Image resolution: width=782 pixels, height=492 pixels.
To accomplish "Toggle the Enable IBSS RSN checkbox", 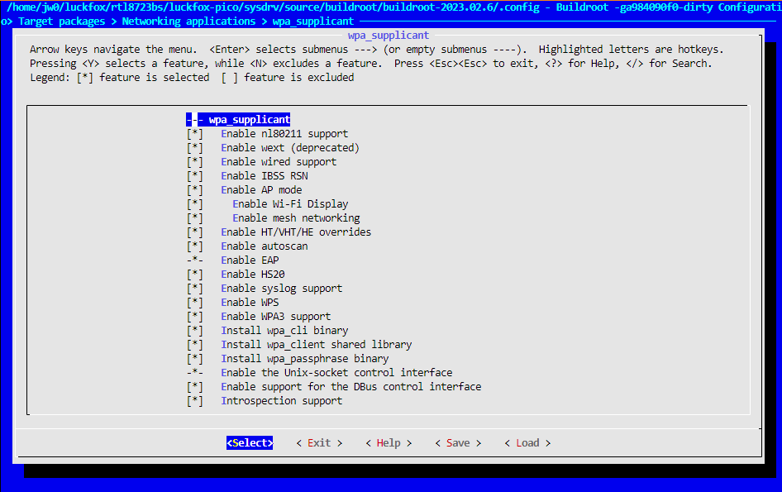I will pos(195,175).
